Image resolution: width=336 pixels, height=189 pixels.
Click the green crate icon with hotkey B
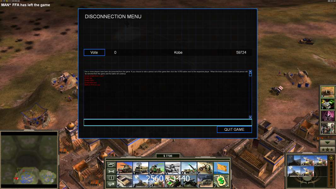pos(173,181)
